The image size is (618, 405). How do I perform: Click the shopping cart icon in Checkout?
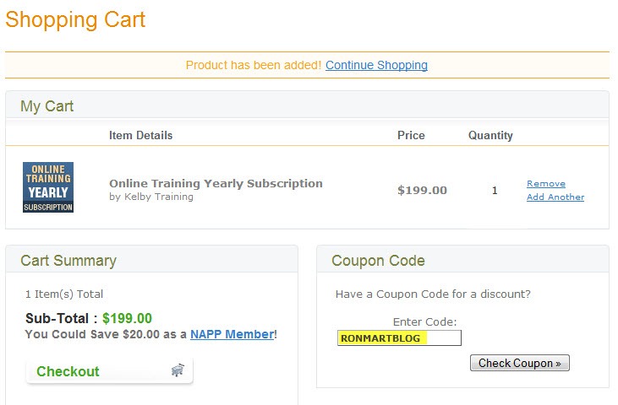point(178,370)
